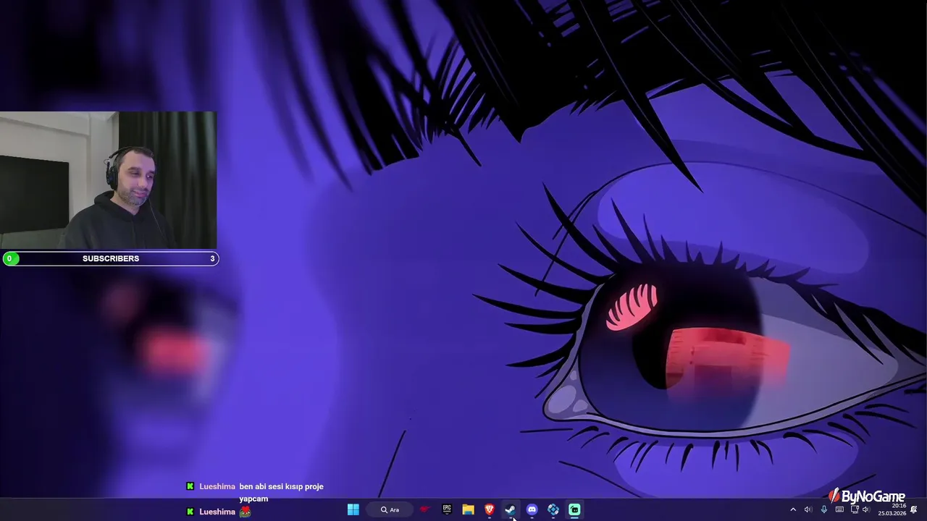Launch Epic Games from the taskbar

(447, 509)
